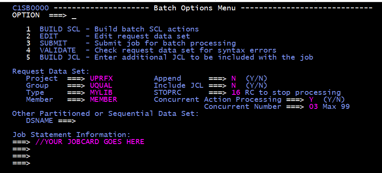Image resolution: width=382 pixels, height=173 pixels.
Task: Click the Group field containing UQUAL
Action: click(101, 86)
